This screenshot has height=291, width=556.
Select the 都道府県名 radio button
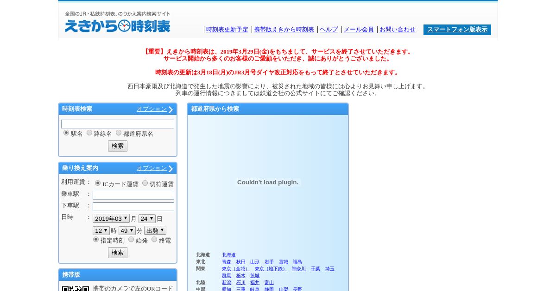[119, 133]
